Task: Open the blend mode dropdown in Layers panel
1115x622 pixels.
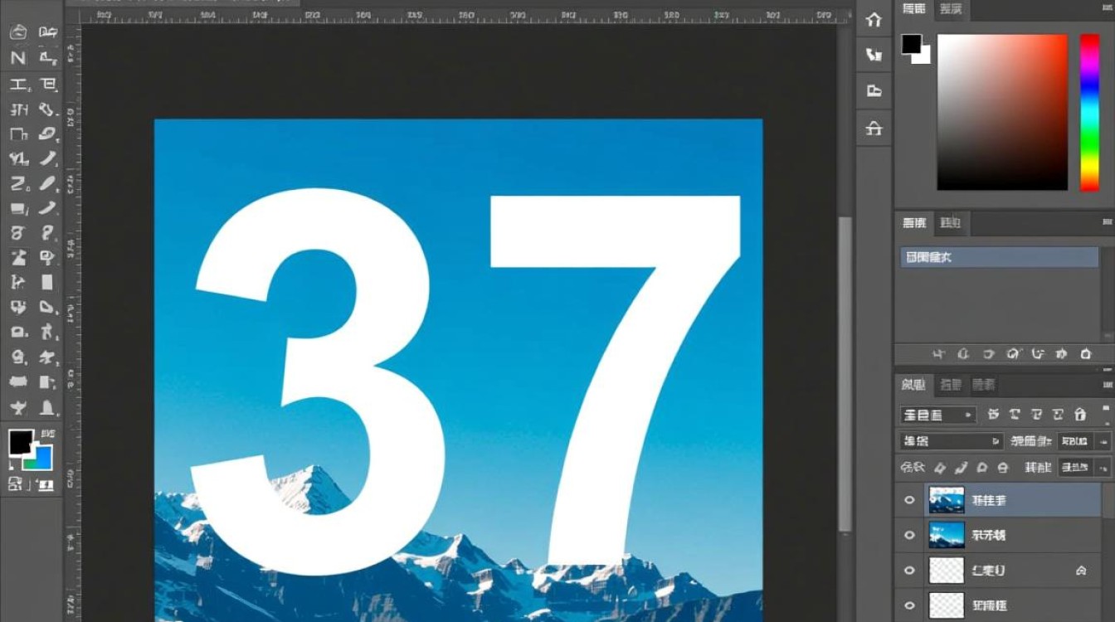Action: click(x=952, y=441)
